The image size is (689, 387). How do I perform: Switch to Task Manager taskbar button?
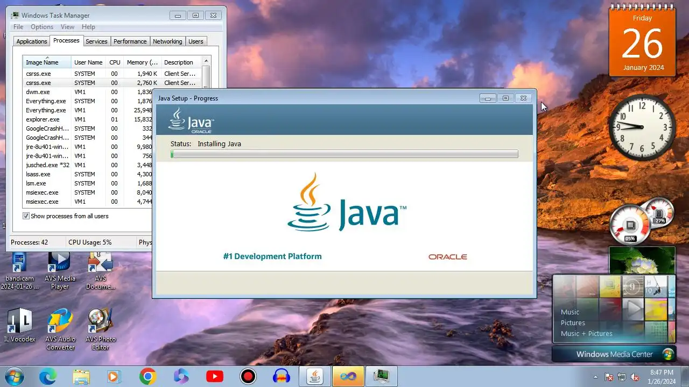tap(382, 376)
